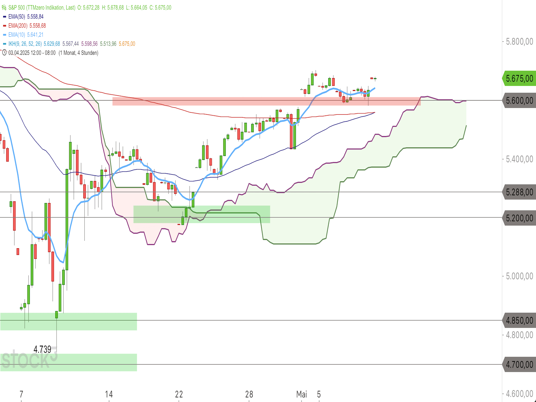Click the dark blue EMA(50) legend marker
The height and width of the screenshot is (402, 536).
[4, 16]
